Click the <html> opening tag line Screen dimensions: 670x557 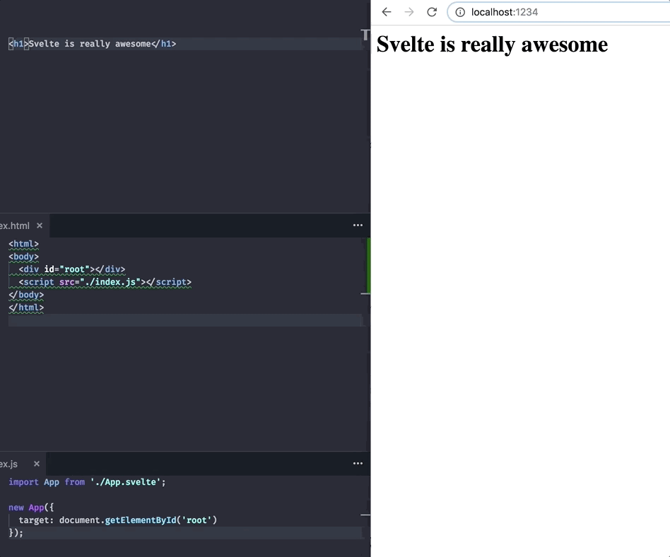coord(23,244)
